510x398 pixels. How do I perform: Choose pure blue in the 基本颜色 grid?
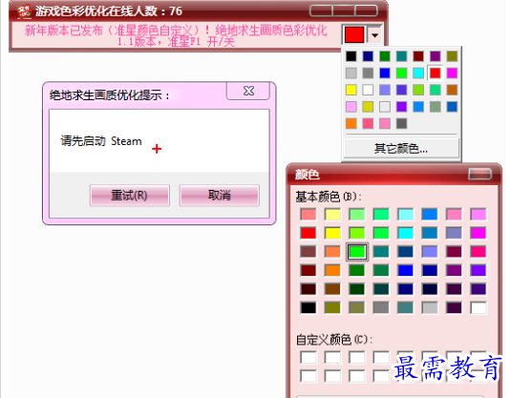pos(406,270)
